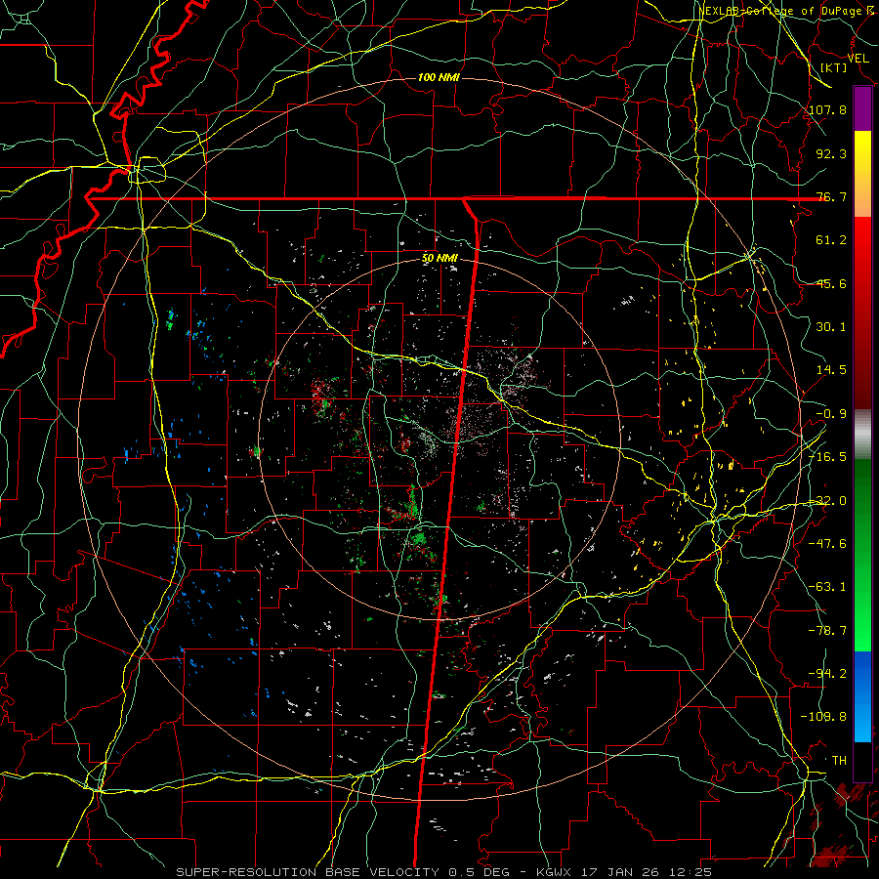Click the -32.0 velocity scale value

click(828, 501)
